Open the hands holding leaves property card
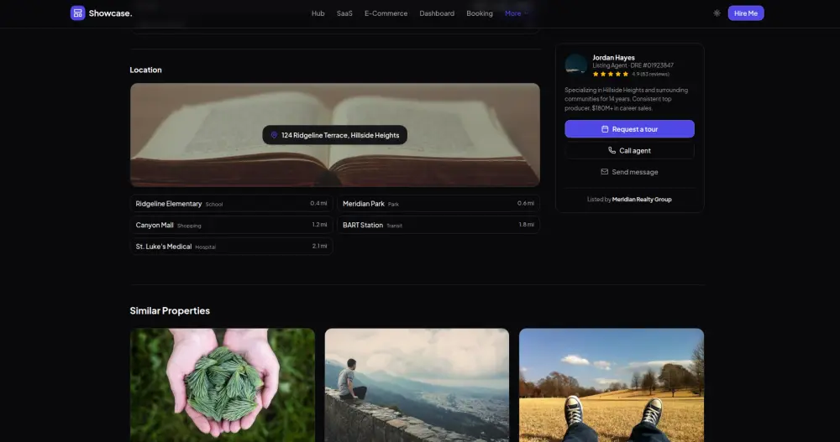Viewport: 840px width, 442px height. click(x=223, y=385)
